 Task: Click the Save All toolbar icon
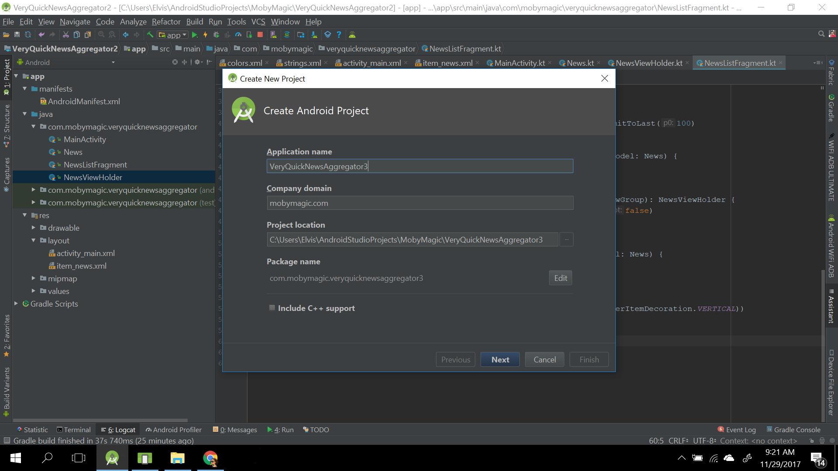pos(17,35)
